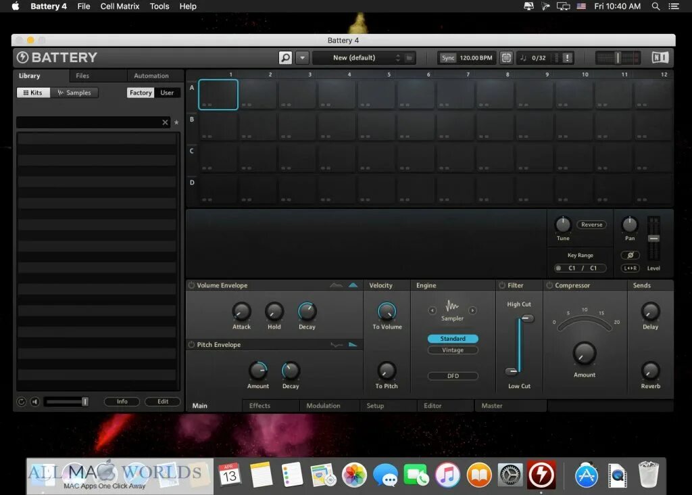692x495 pixels.
Task: Toggle the browser preview speaker icon
Action: 35,402
